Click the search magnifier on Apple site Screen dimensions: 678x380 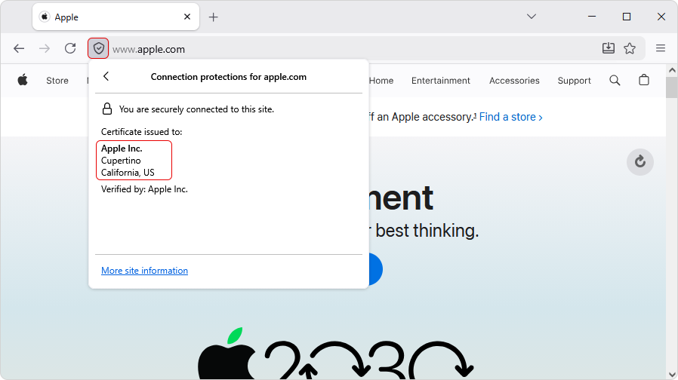[615, 81]
